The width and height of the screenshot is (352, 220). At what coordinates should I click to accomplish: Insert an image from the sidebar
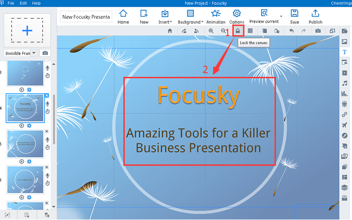(345, 42)
